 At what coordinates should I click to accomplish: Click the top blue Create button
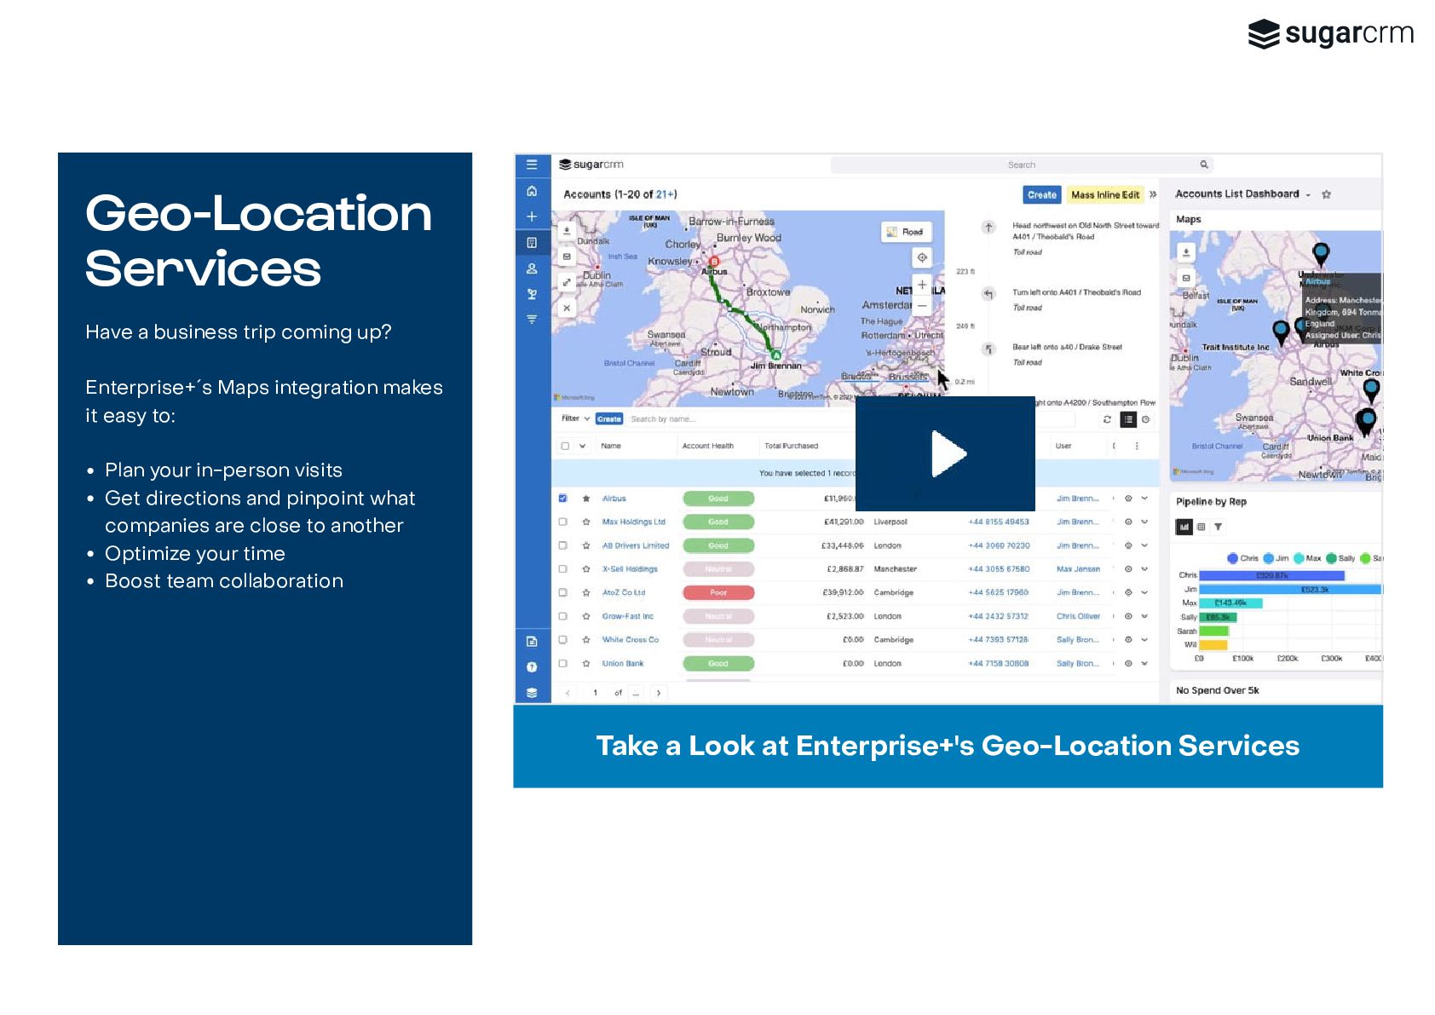point(1041,195)
